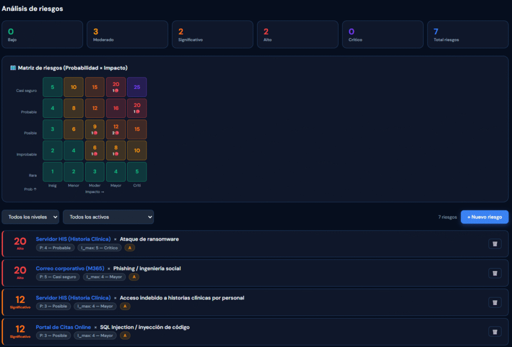Select the Alto summary card
Screen dimensions: 512x347
coord(298,34)
